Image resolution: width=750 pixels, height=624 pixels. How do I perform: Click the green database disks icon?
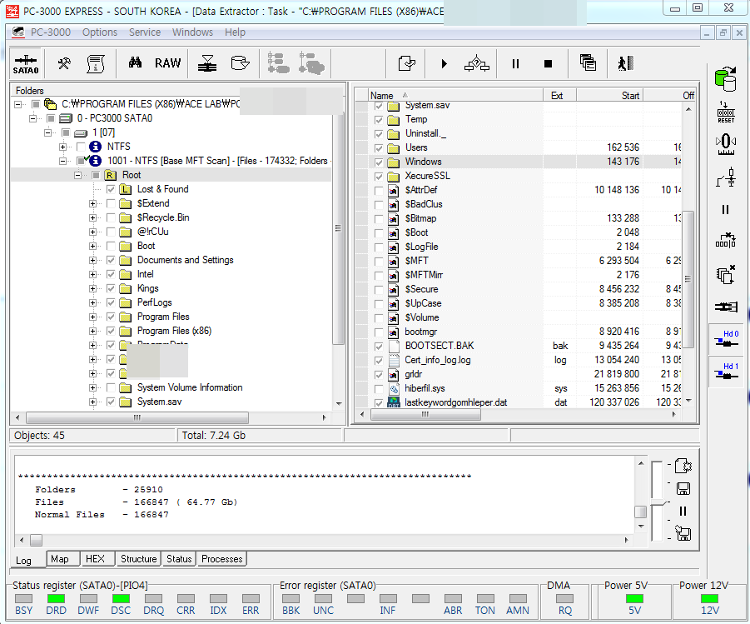[725, 79]
